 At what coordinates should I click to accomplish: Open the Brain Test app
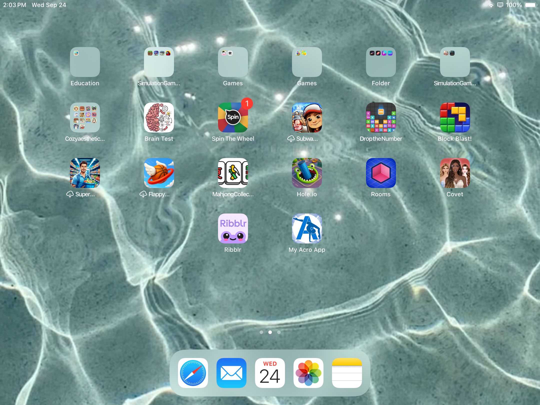click(159, 117)
